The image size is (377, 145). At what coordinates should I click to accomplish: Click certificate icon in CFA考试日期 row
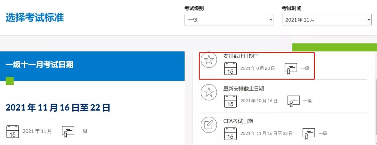[309, 134]
